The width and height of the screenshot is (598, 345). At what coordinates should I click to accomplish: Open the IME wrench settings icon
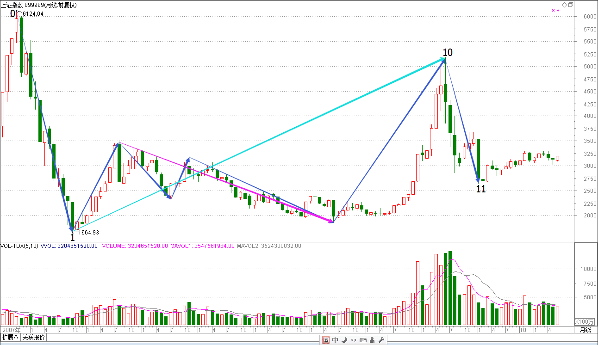(x=382, y=340)
